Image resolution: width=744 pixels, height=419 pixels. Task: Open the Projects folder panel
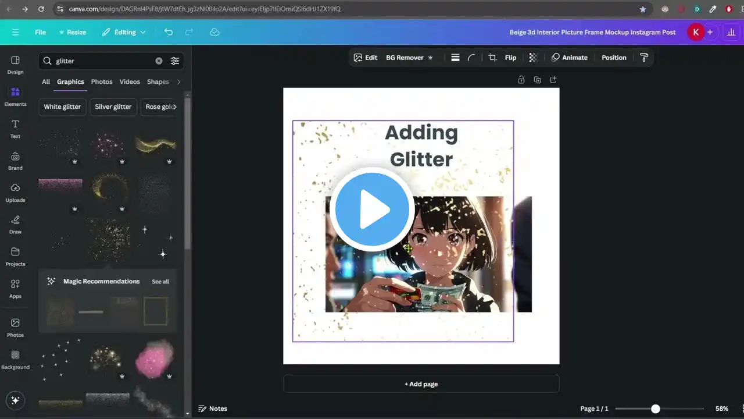pos(15,257)
